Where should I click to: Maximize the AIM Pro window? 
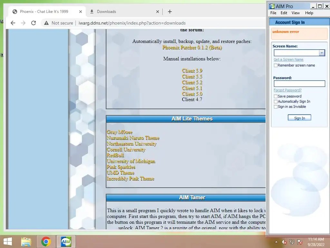point(320,6)
